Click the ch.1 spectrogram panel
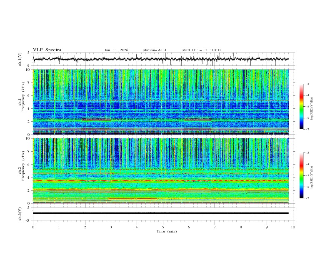The height and width of the screenshot is (255, 330). click(162, 102)
